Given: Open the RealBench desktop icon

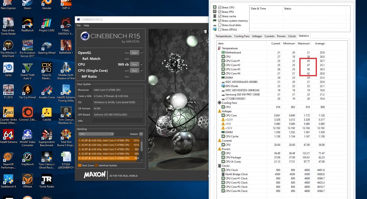Looking at the screenshot, I should [x=28, y=25].
